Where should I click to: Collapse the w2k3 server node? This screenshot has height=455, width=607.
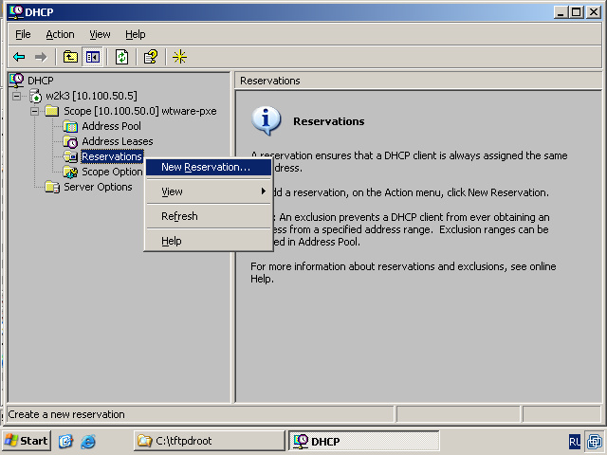pos(17,96)
